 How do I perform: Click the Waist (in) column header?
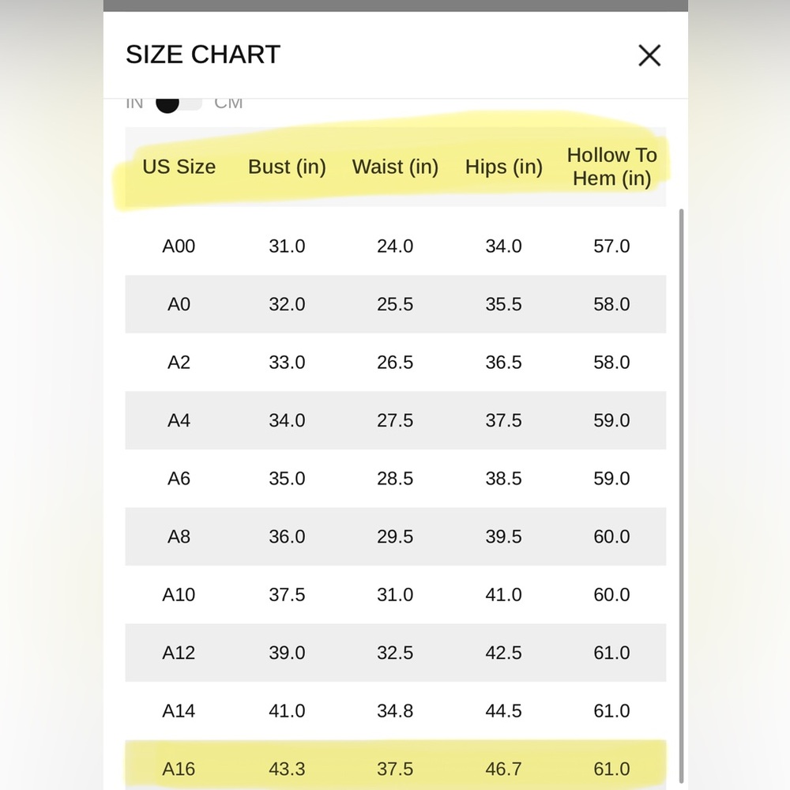click(396, 167)
